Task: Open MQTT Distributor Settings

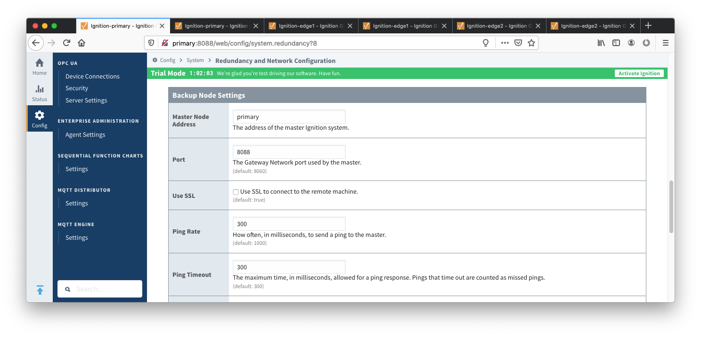Action: click(77, 204)
